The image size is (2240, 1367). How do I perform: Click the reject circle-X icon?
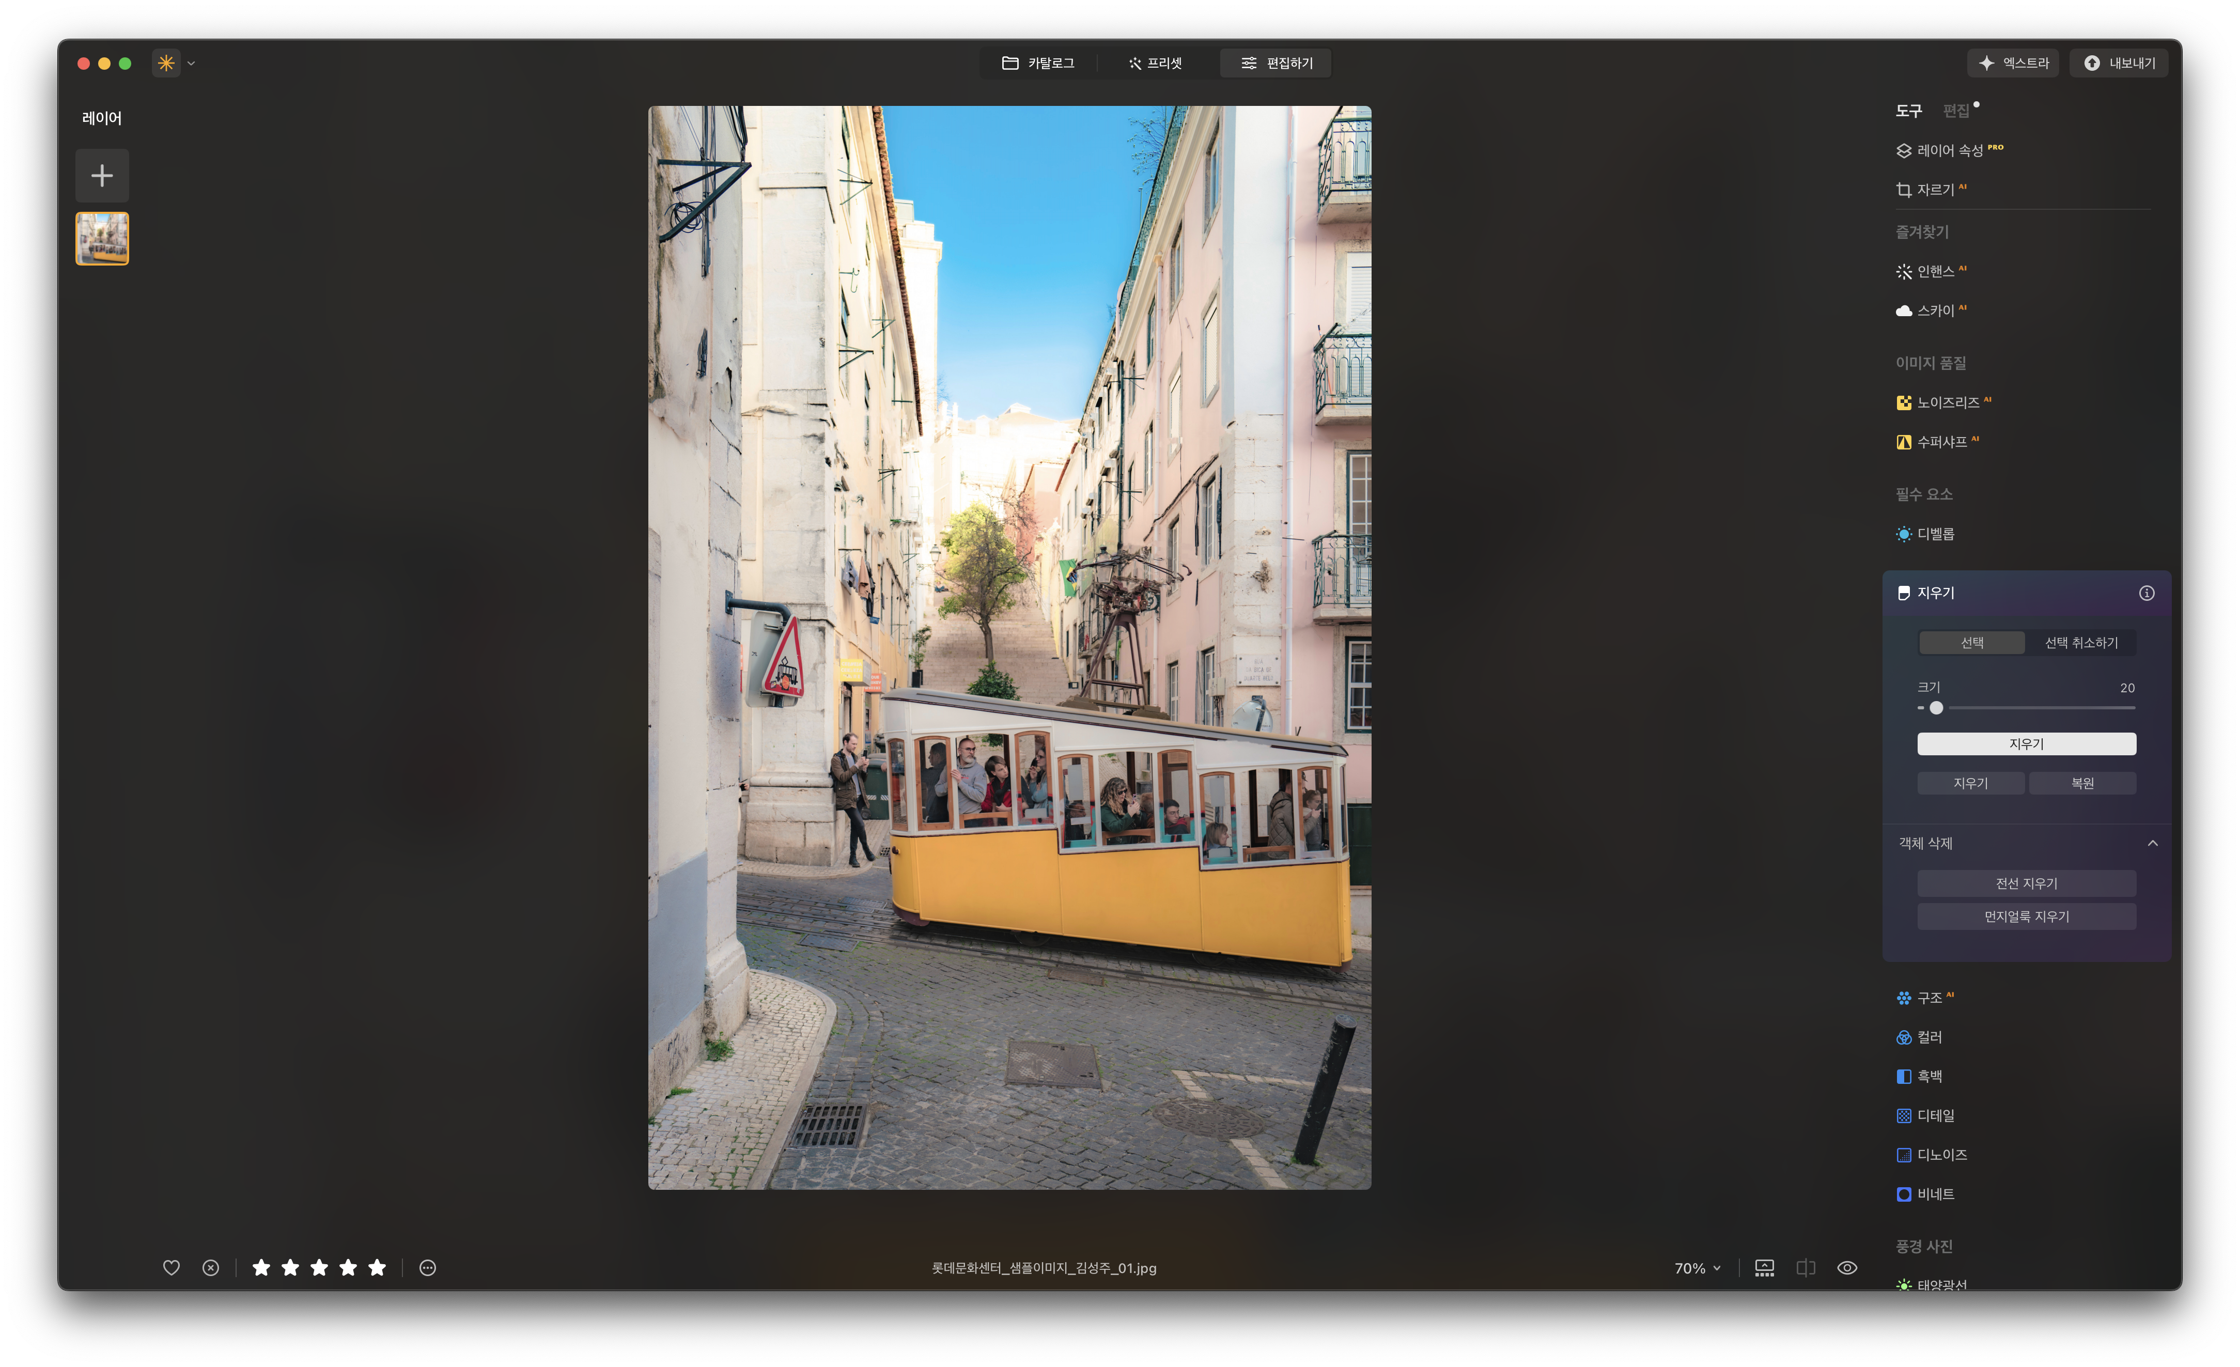tap(210, 1267)
